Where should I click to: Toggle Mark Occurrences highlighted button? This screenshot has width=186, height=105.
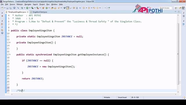coord(68,8)
